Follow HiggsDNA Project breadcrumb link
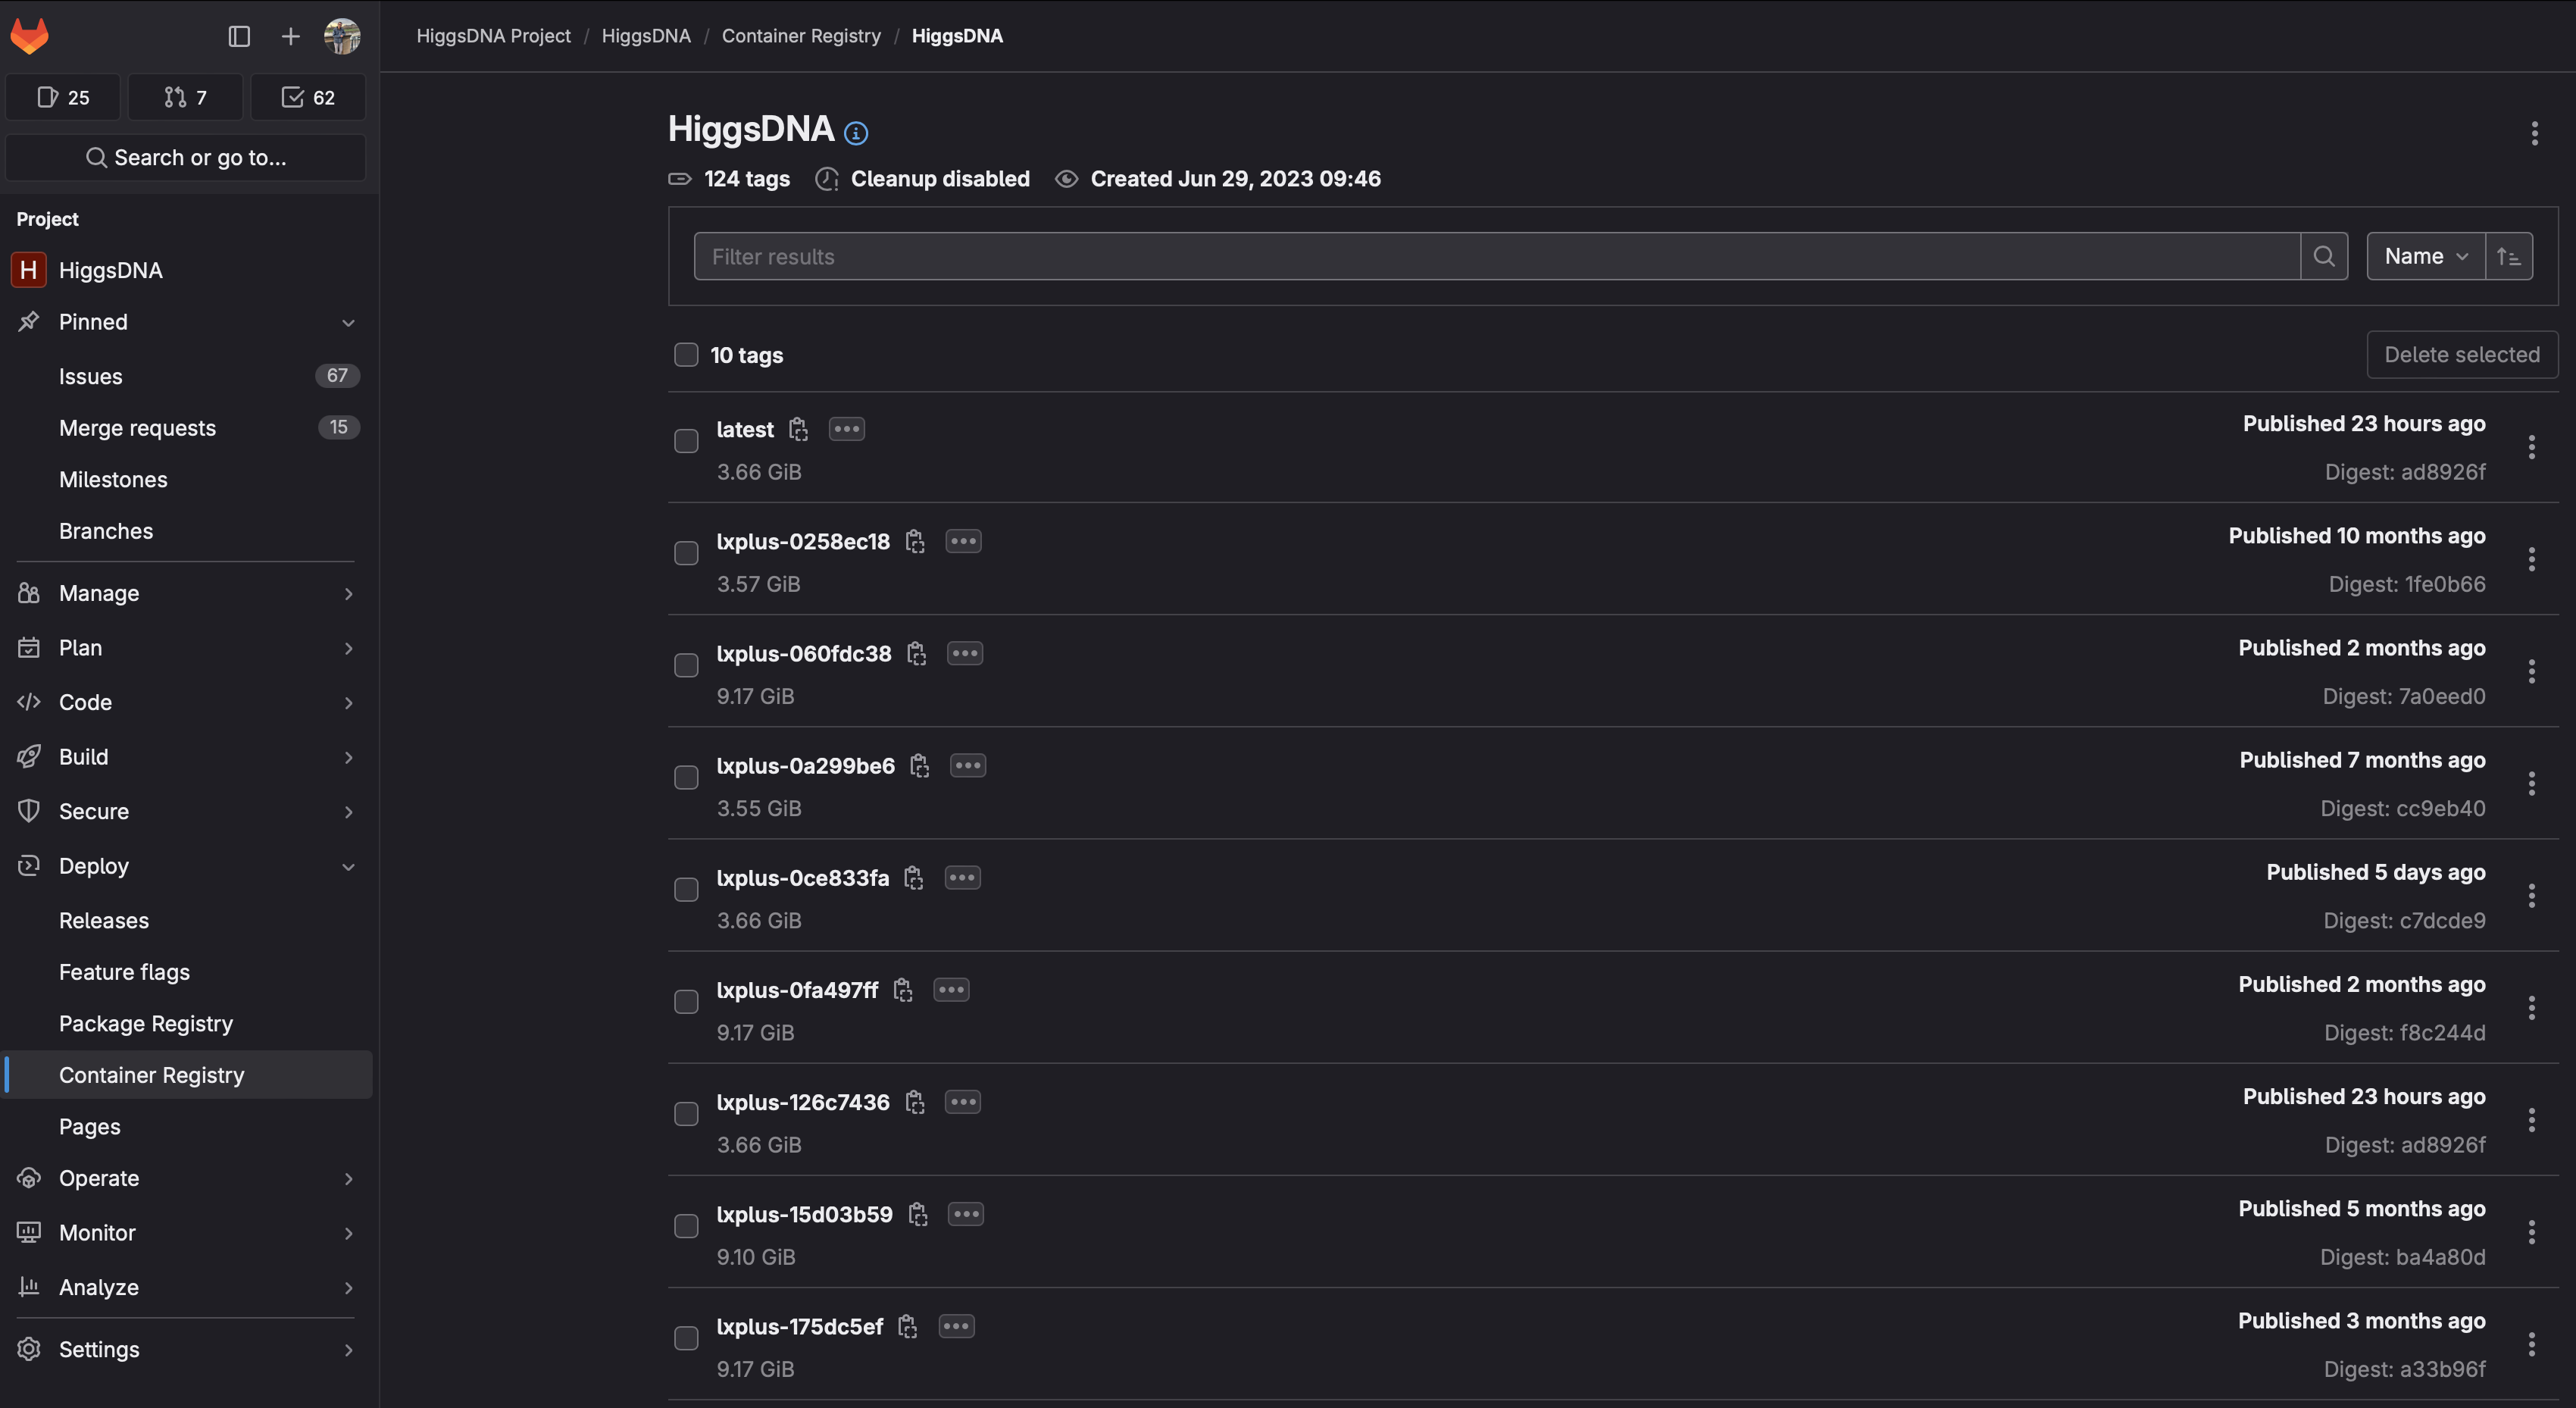Viewport: 2576px width, 1408px height. 493,36
